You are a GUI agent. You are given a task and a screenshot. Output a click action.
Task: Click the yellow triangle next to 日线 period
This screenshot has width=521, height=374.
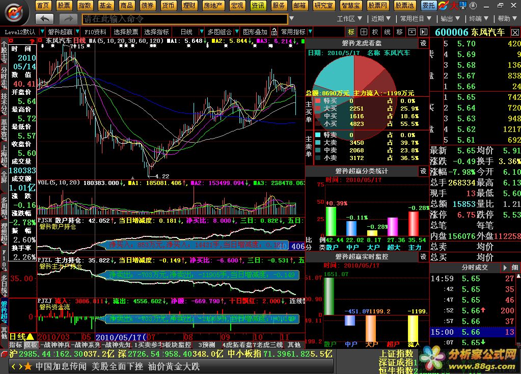pyautogui.click(x=30, y=336)
